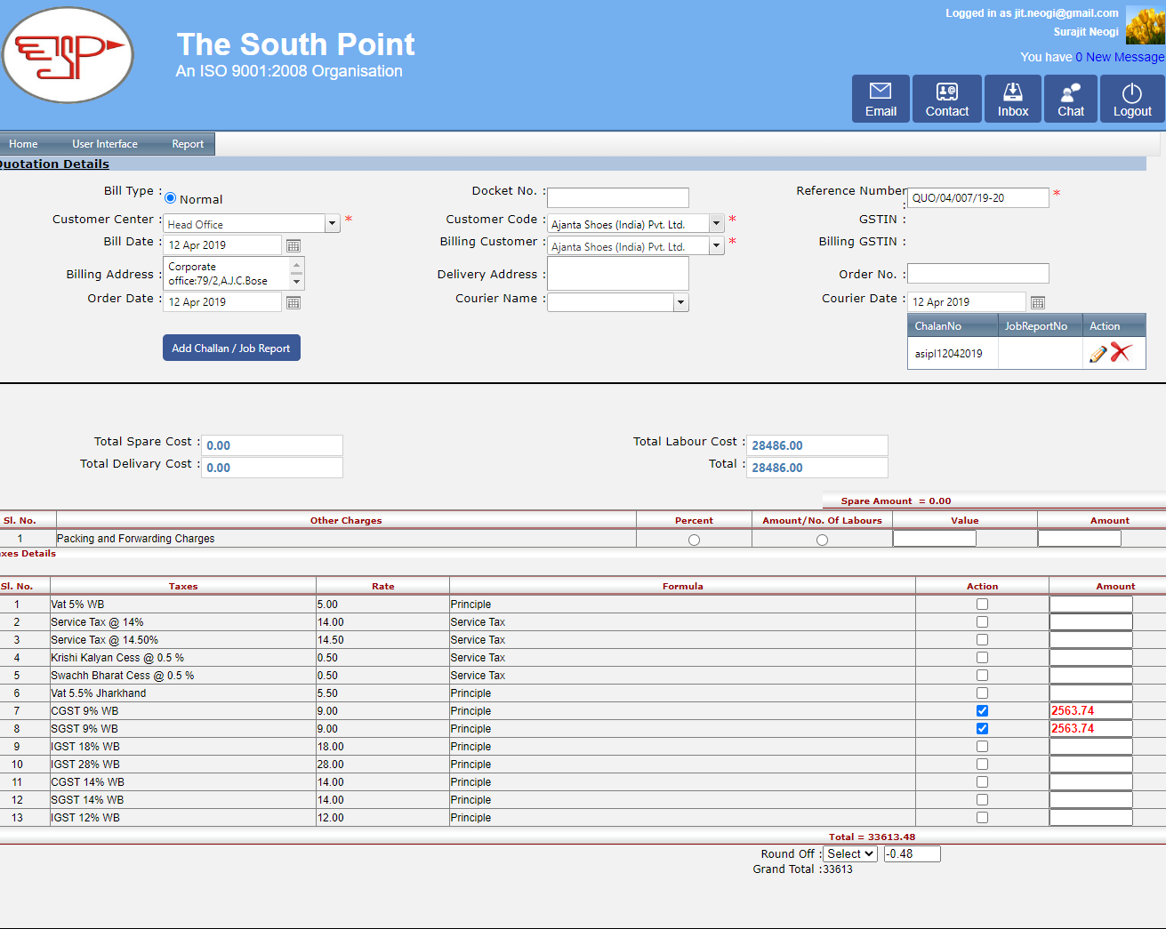Viewport: 1166px width, 929px height.
Task: Check the IGST 28% WB checkbox
Action: click(982, 765)
